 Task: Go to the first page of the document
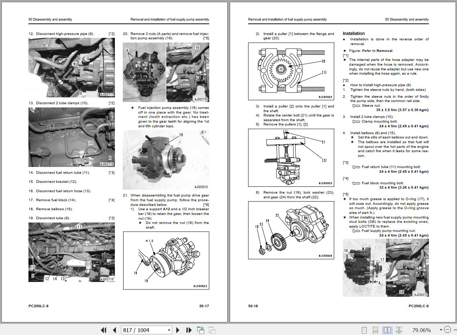(104, 330)
